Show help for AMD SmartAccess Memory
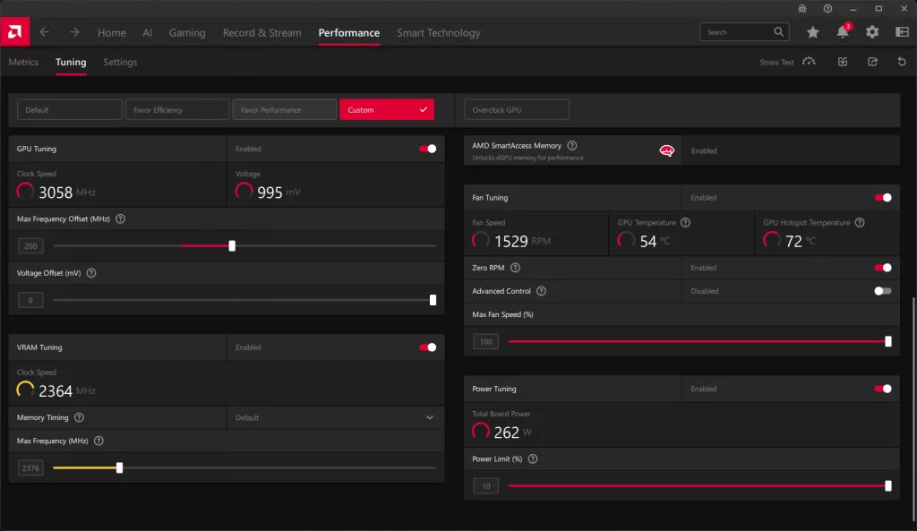 tap(572, 146)
